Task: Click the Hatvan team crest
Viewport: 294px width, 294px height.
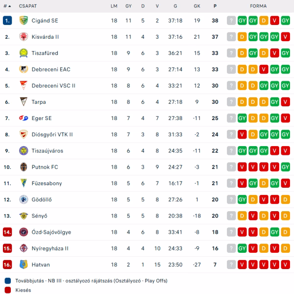Action: point(23,265)
